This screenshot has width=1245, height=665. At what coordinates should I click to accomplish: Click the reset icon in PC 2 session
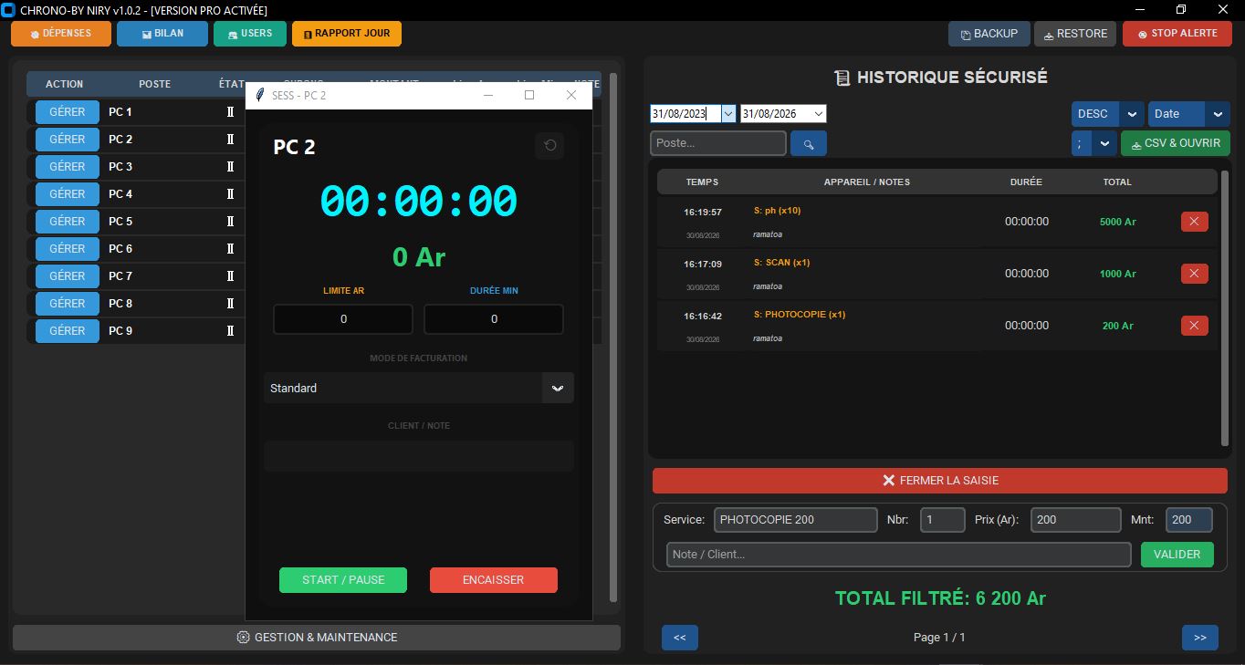pyautogui.click(x=549, y=145)
